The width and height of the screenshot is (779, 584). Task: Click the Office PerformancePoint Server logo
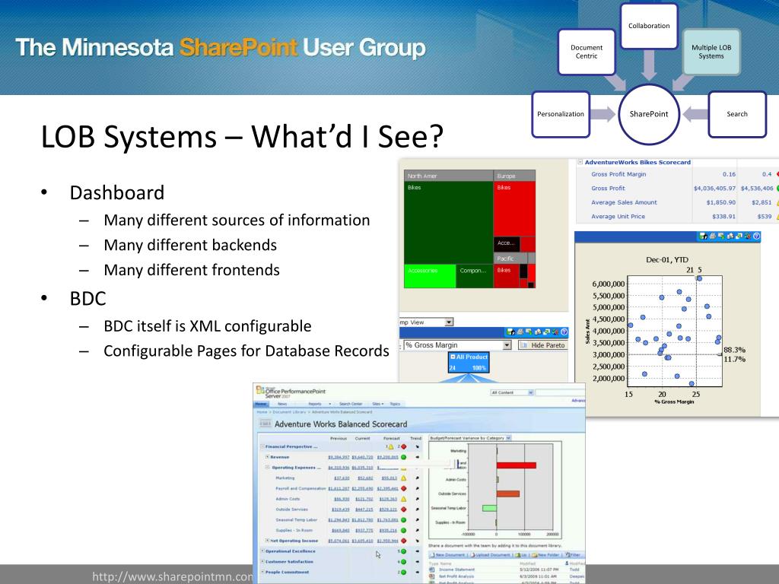pos(291,392)
